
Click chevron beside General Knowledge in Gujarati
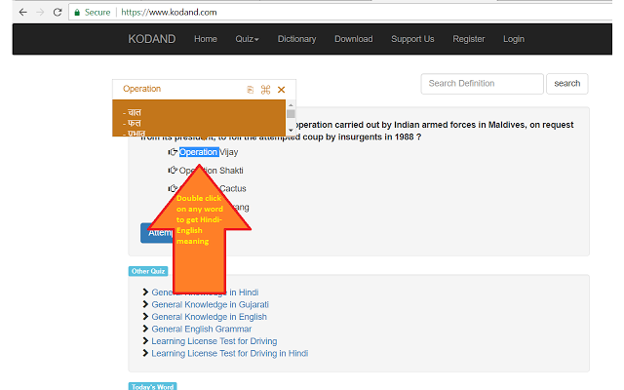(145, 304)
